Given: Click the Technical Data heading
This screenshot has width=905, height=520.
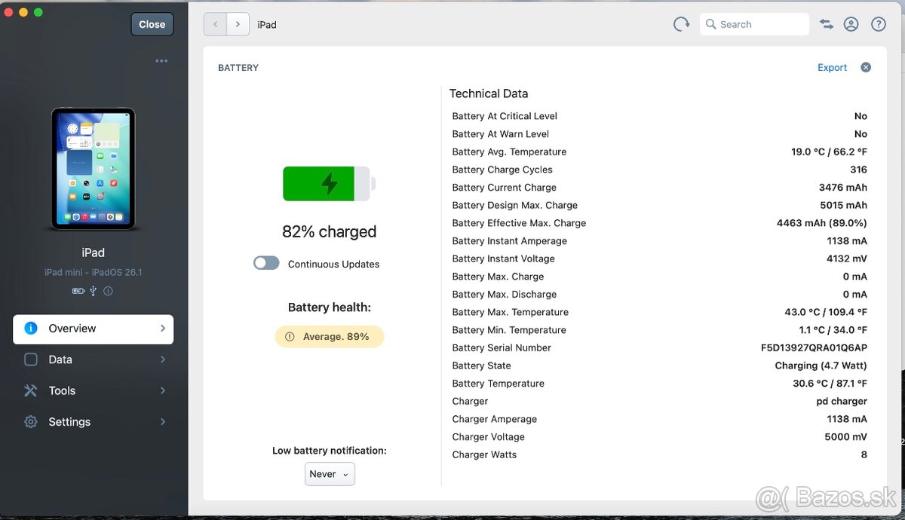Looking at the screenshot, I should pos(489,93).
